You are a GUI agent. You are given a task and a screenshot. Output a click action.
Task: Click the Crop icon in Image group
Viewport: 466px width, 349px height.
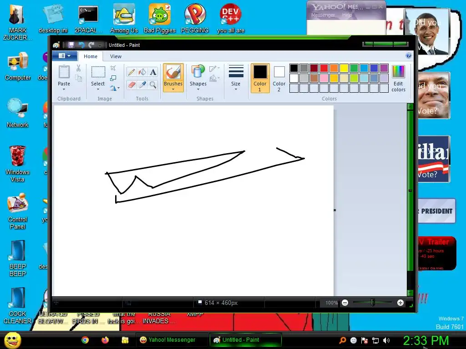pyautogui.click(x=113, y=68)
